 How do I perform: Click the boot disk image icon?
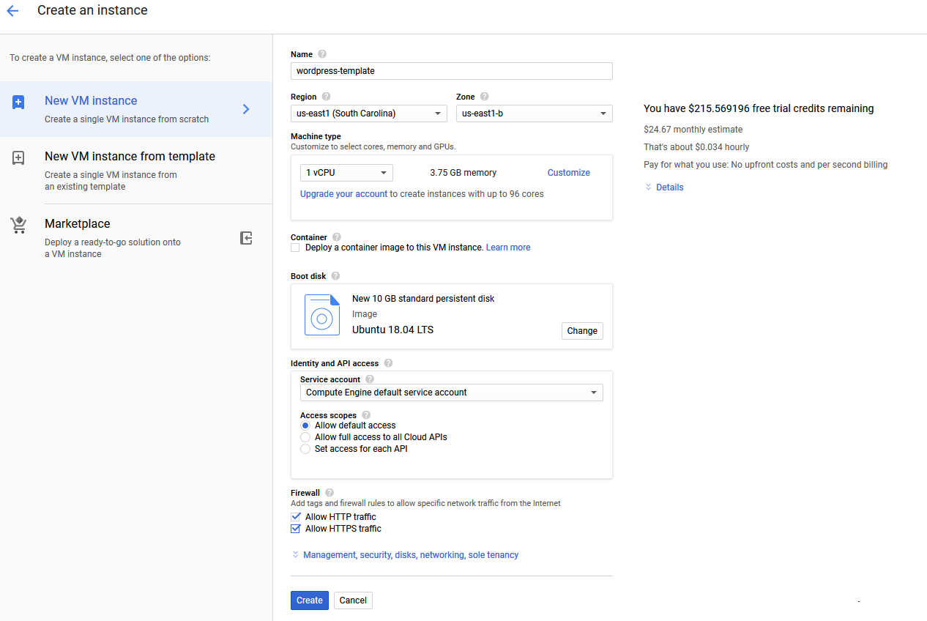pos(322,315)
